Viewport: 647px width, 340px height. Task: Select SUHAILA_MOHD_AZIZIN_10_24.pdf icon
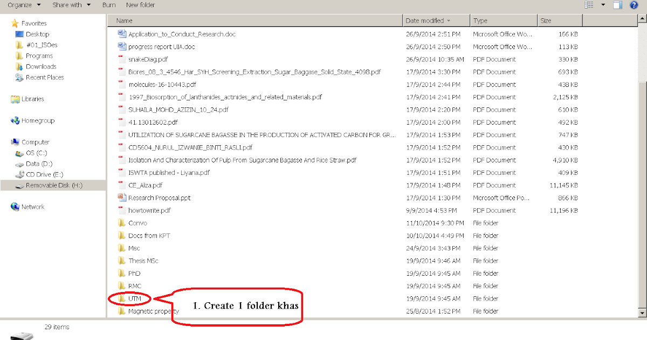click(121, 110)
